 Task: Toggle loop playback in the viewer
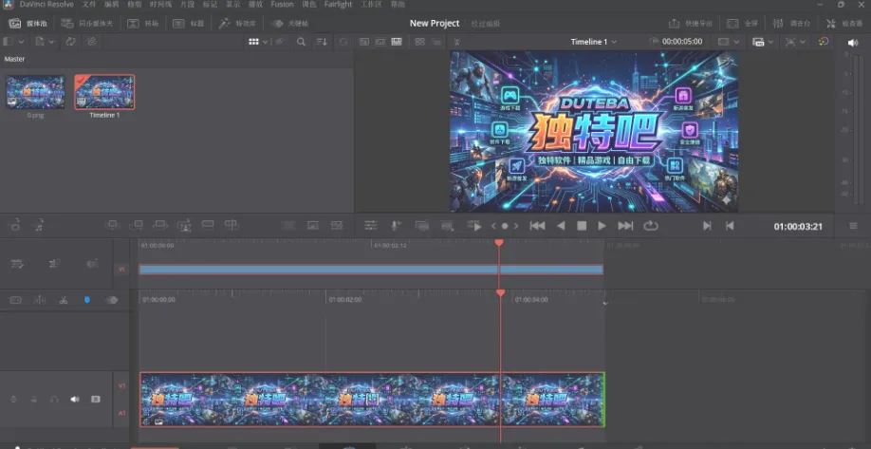651,226
